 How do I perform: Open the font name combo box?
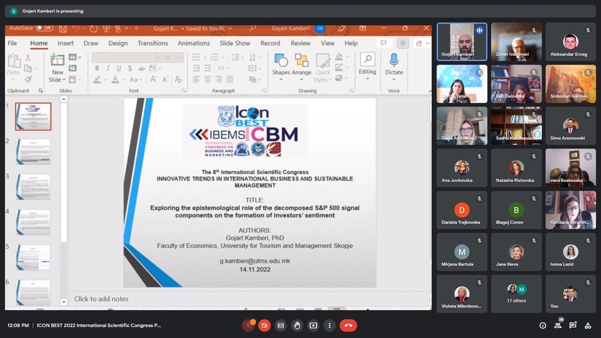(x=127, y=57)
